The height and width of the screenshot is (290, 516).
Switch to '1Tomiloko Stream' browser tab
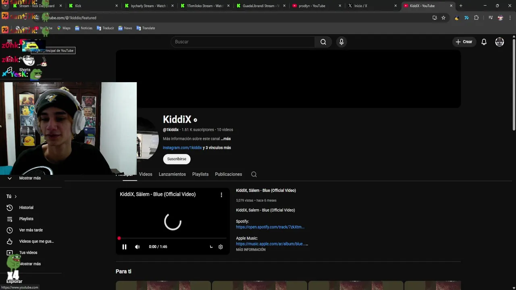point(204,6)
